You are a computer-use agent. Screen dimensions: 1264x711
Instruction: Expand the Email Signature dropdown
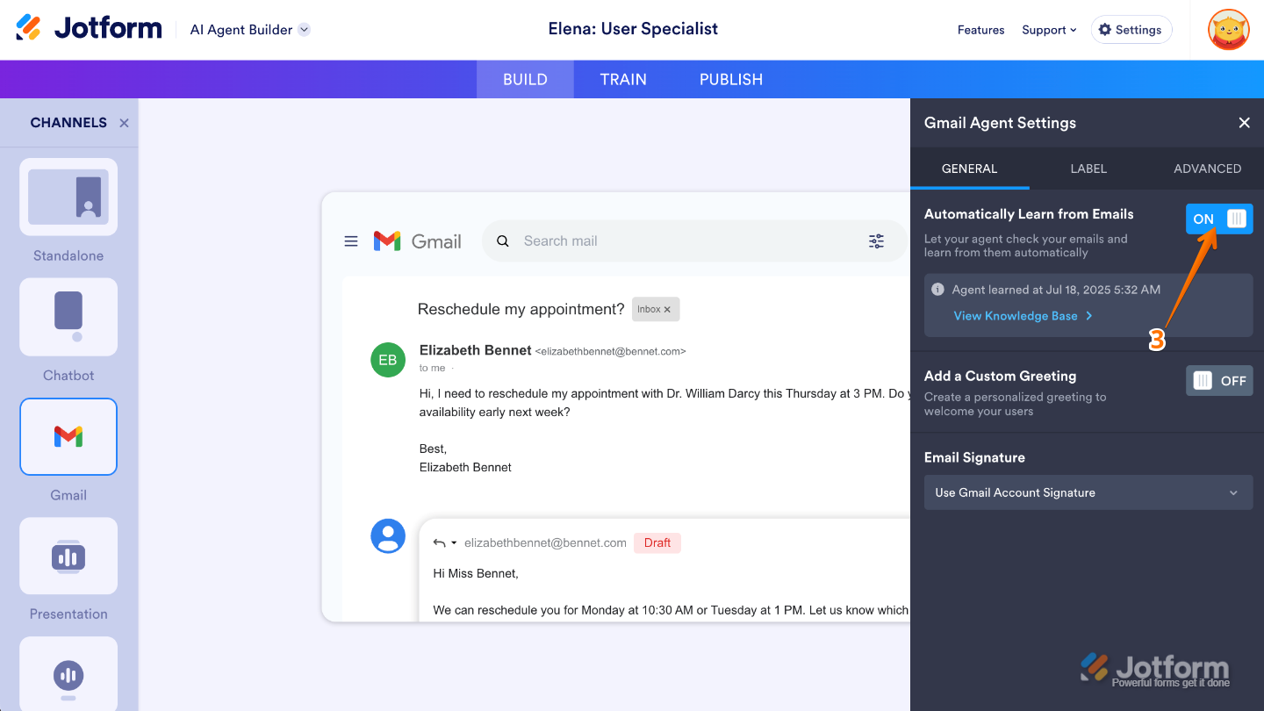tap(1088, 492)
